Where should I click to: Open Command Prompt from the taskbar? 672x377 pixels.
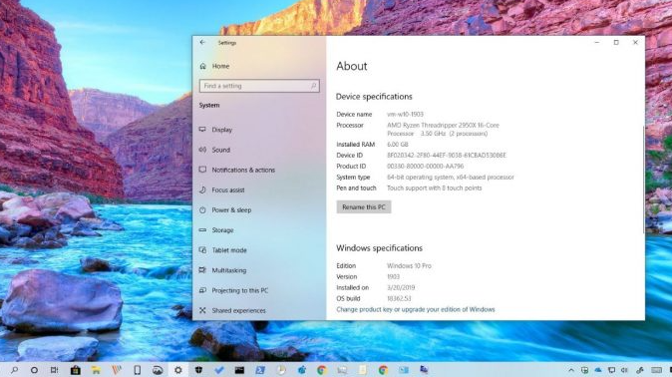pyautogui.click(x=239, y=370)
